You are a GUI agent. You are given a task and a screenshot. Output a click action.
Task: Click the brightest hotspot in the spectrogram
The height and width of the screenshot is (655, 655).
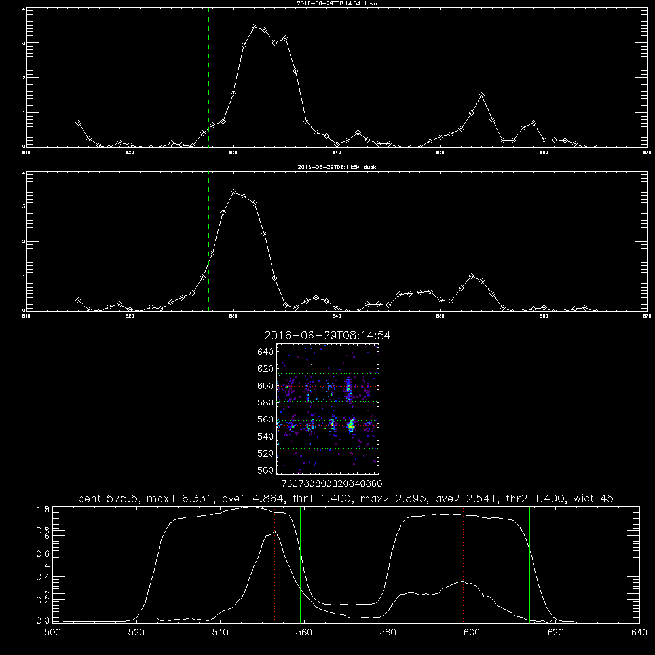(351, 426)
